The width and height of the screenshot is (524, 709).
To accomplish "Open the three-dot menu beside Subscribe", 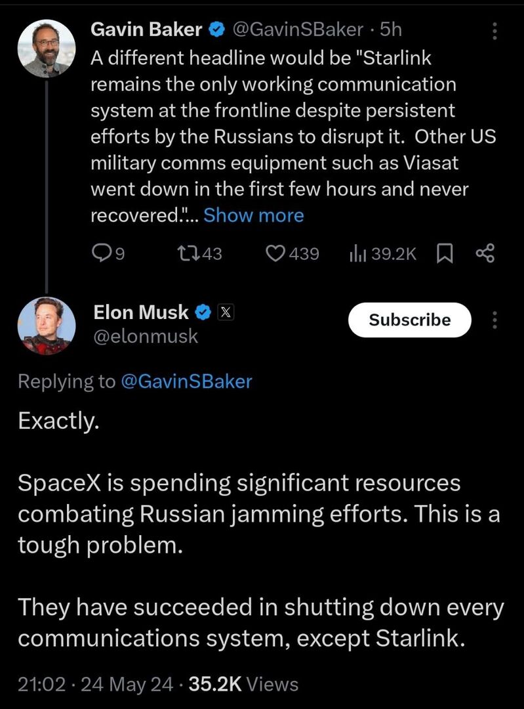I will pyautogui.click(x=494, y=320).
